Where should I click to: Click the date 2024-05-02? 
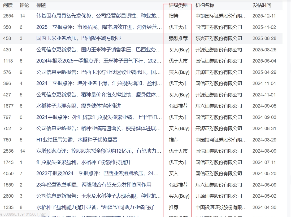pos(264,196)
